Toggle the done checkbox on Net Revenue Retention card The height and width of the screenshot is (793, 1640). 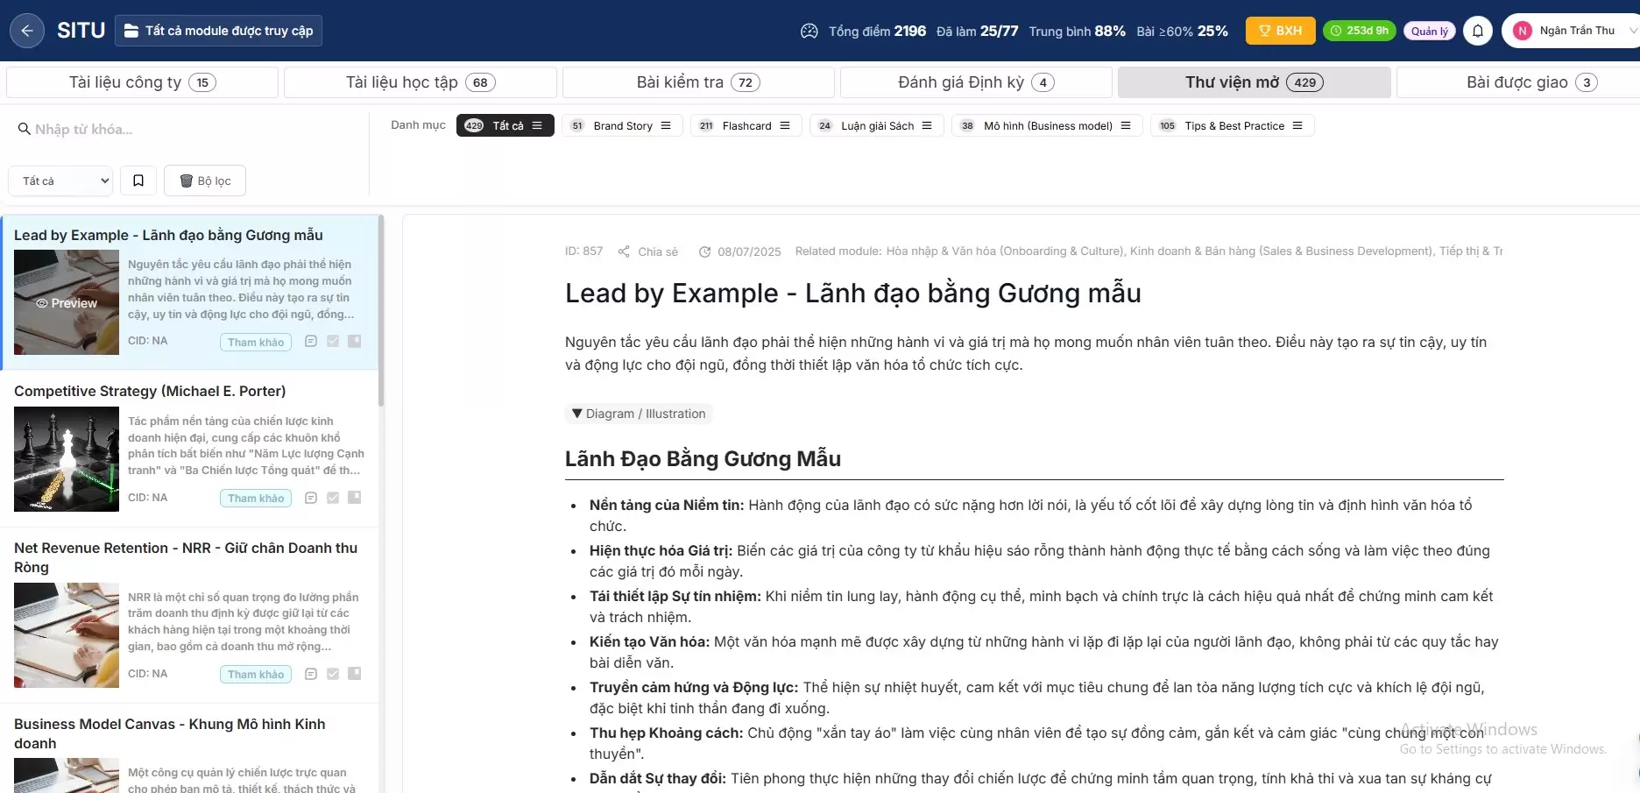pyautogui.click(x=333, y=674)
